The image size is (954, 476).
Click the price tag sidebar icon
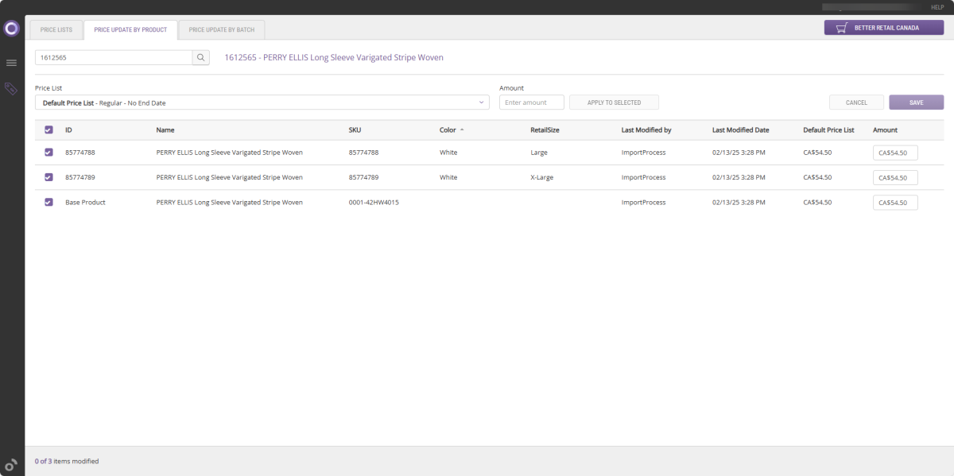point(11,88)
